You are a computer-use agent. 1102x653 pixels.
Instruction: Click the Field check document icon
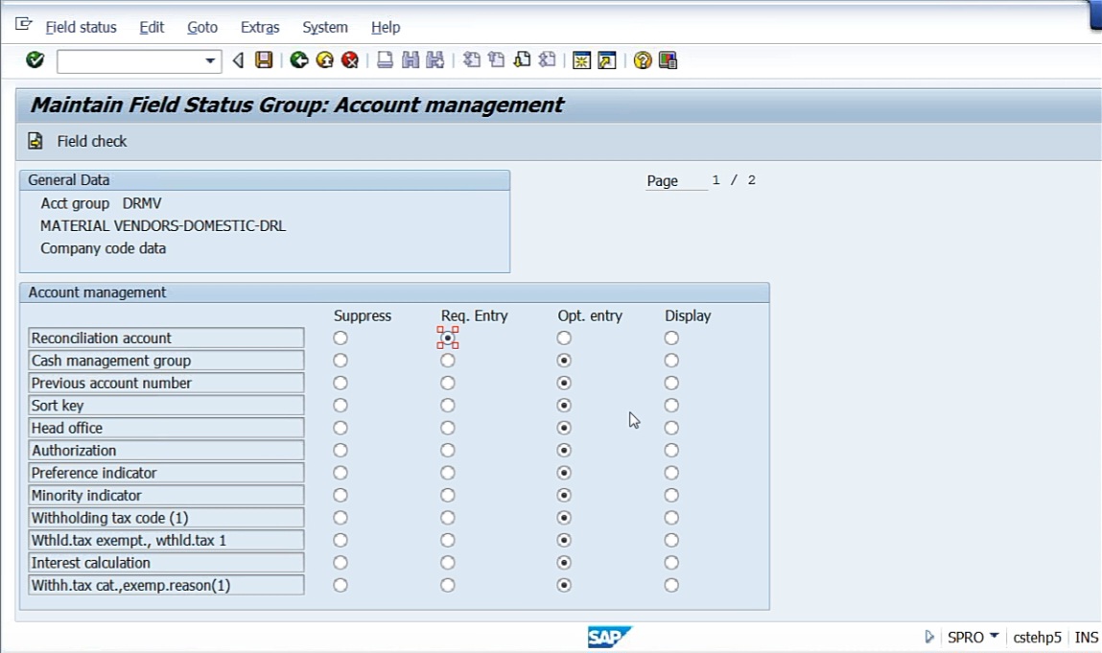coord(35,141)
